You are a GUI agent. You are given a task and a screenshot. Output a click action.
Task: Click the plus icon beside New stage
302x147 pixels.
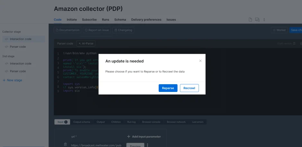(x=4, y=80)
